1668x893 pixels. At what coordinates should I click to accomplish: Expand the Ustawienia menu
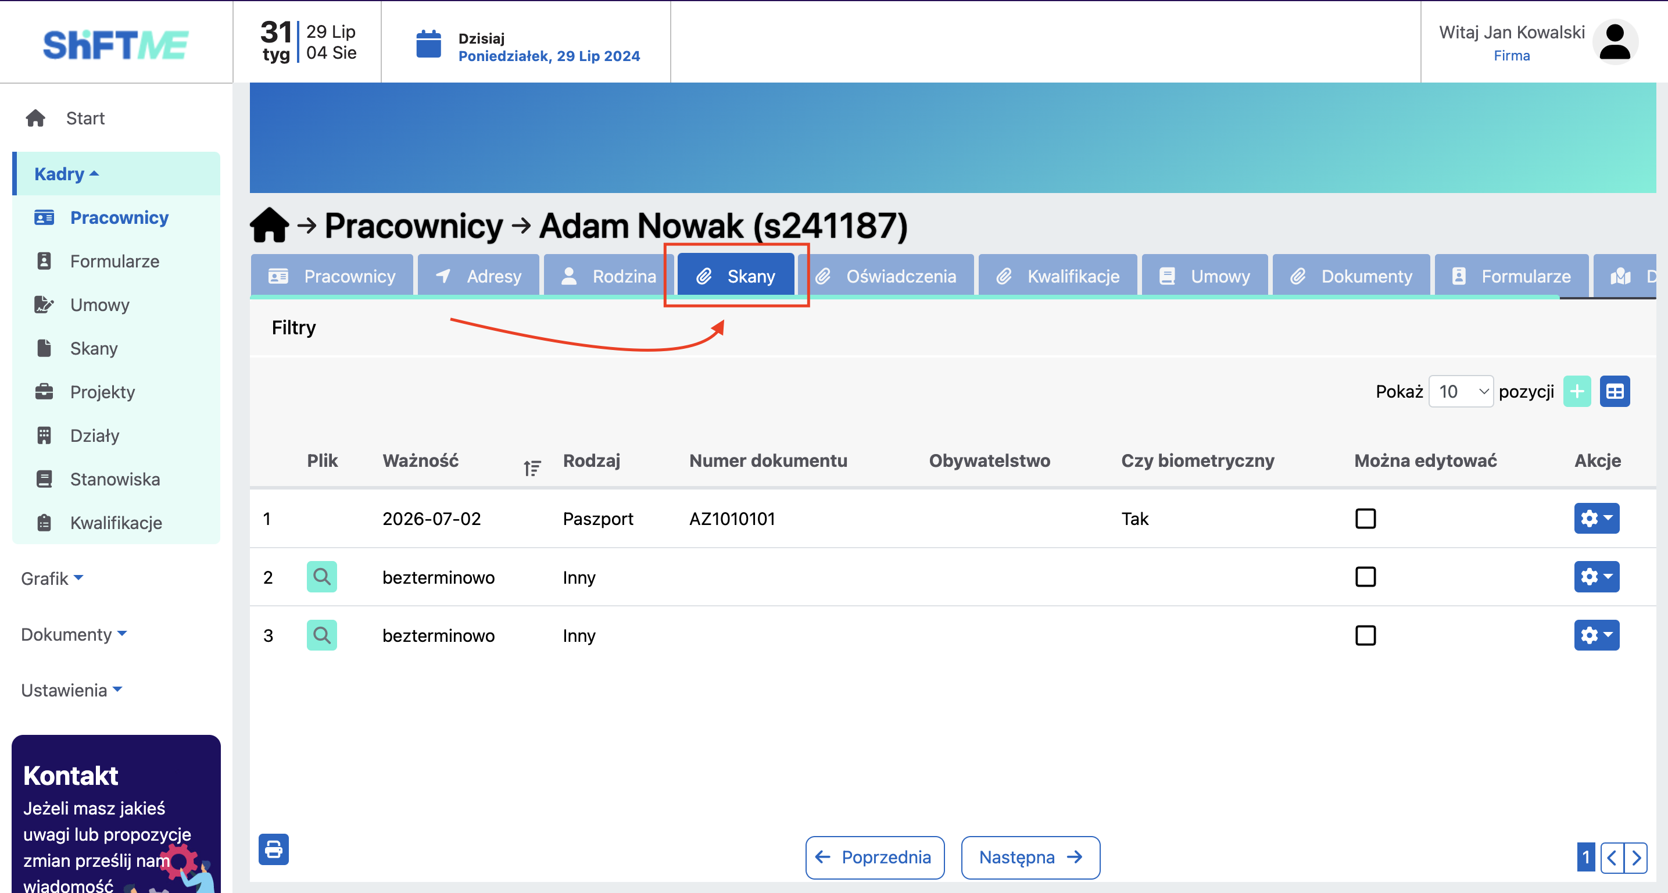click(71, 690)
